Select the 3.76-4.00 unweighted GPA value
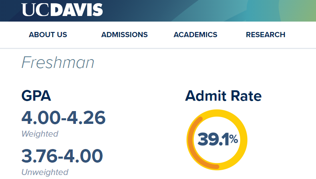316x179 pixels. (x=62, y=156)
